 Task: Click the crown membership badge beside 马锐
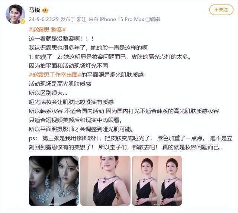45,10
